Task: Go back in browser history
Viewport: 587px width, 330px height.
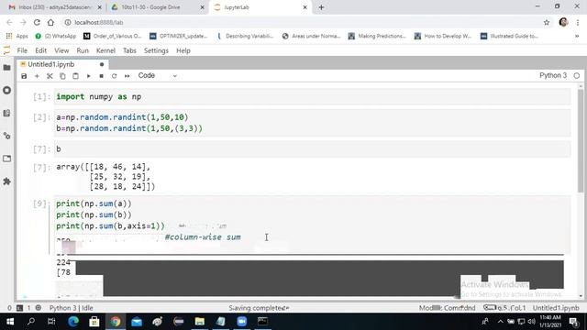Action: click(10, 22)
